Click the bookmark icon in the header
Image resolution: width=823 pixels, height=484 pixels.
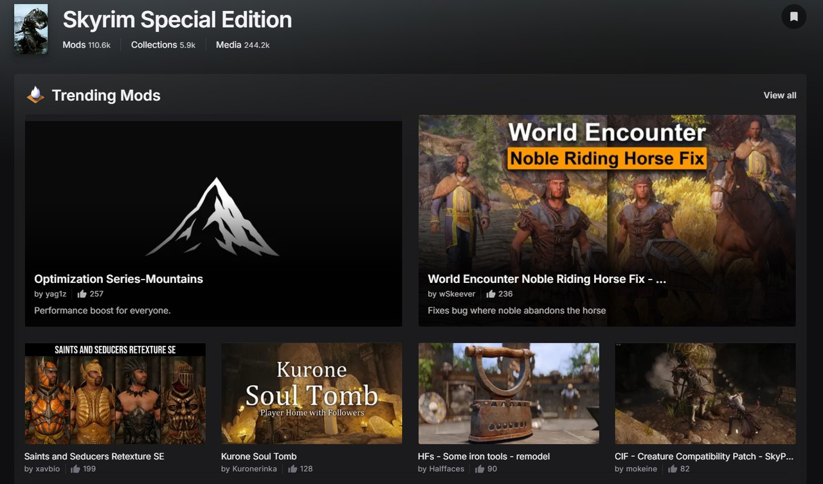[793, 16]
